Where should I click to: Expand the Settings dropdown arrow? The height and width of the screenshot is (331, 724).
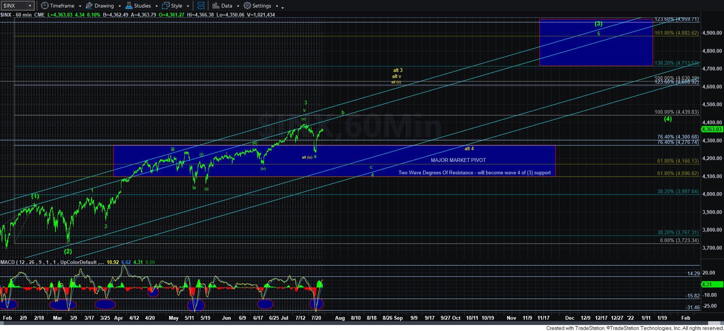click(x=277, y=6)
